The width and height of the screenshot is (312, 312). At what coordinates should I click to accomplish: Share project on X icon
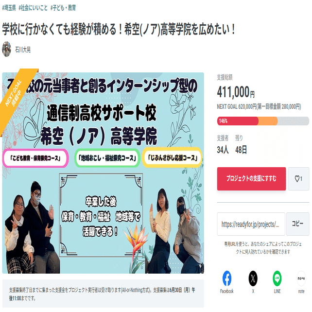(253, 278)
